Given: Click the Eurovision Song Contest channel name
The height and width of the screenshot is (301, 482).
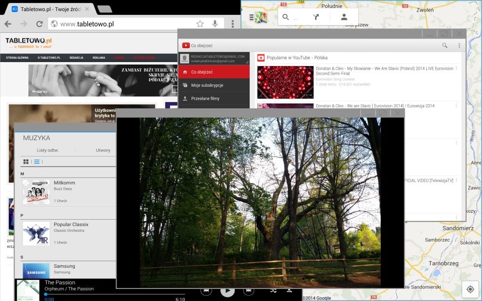Looking at the screenshot, I should pyautogui.click(x=335, y=79).
